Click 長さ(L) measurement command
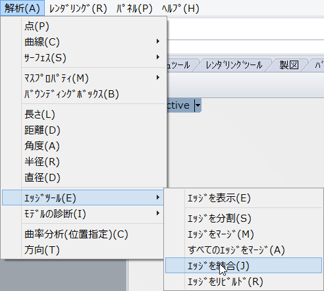Viewport: 324px width, 291px height. [x=84, y=114]
